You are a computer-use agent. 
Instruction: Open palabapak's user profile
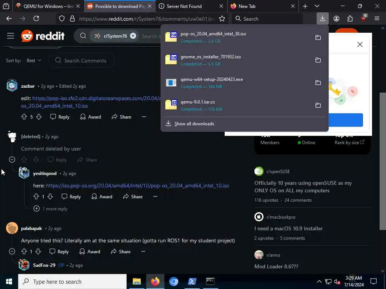point(31,228)
